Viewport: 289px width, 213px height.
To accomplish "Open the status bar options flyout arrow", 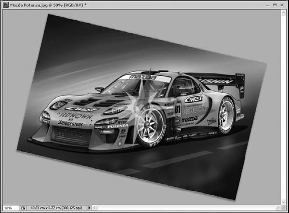I will [89, 208].
